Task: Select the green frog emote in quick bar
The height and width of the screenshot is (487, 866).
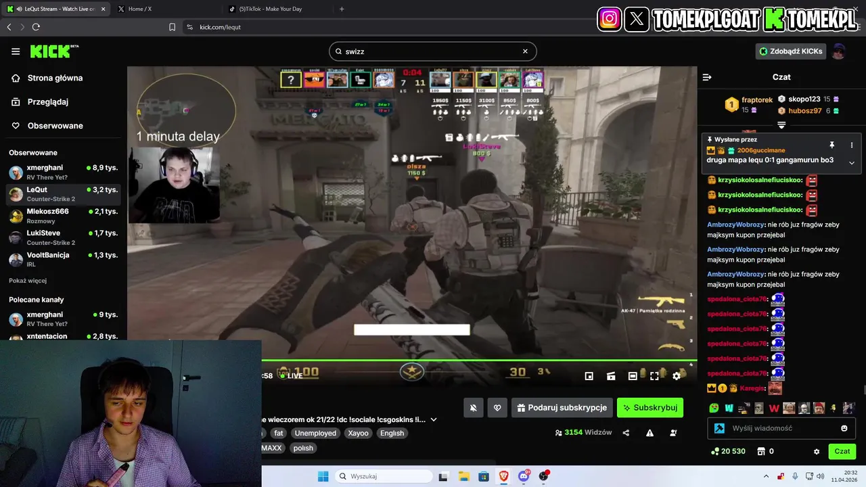Action: pyautogui.click(x=714, y=408)
